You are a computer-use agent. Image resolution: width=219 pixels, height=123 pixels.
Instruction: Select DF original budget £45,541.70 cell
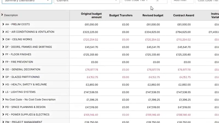[91, 47]
